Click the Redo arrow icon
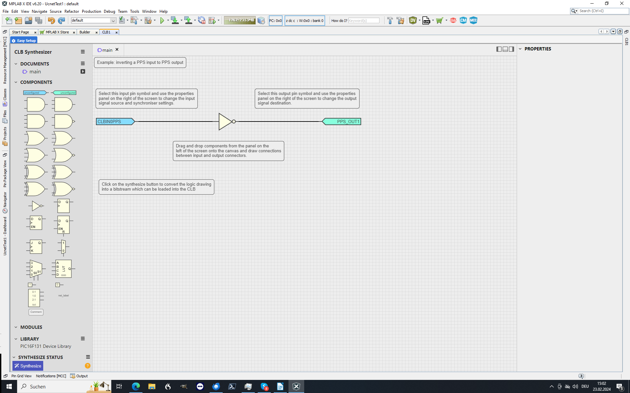630x393 pixels. 61,21
